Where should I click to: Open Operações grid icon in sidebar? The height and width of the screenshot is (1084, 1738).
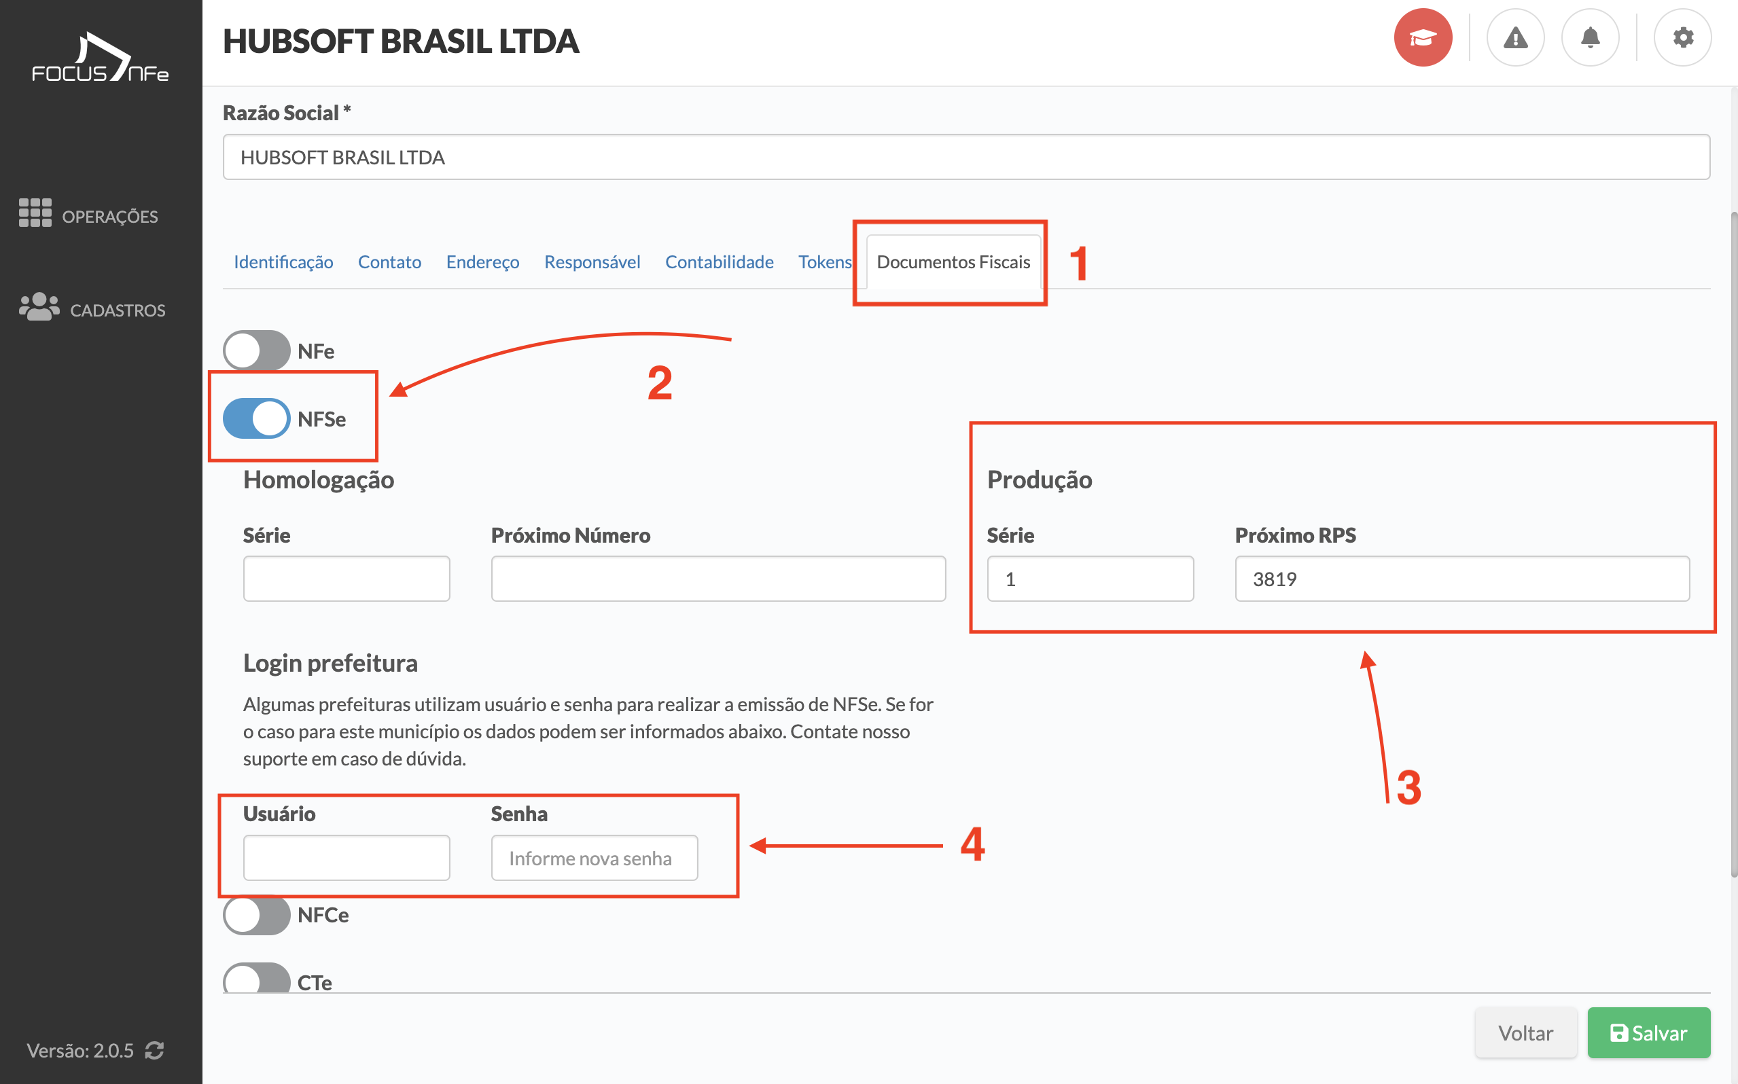point(35,213)
